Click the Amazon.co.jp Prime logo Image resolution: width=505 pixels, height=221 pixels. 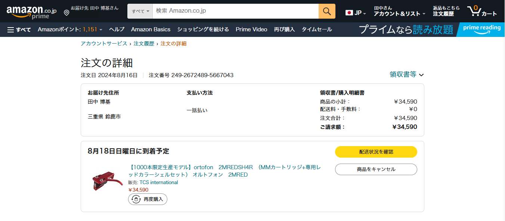click(x=31, y=12)
